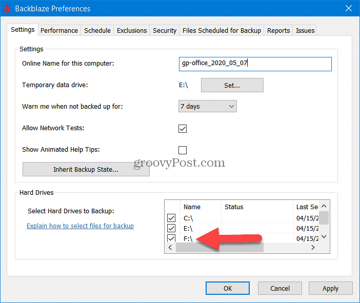The image size is (360, 303).
Task: Click drive list scroll up arrow
Action: (324, 206)
